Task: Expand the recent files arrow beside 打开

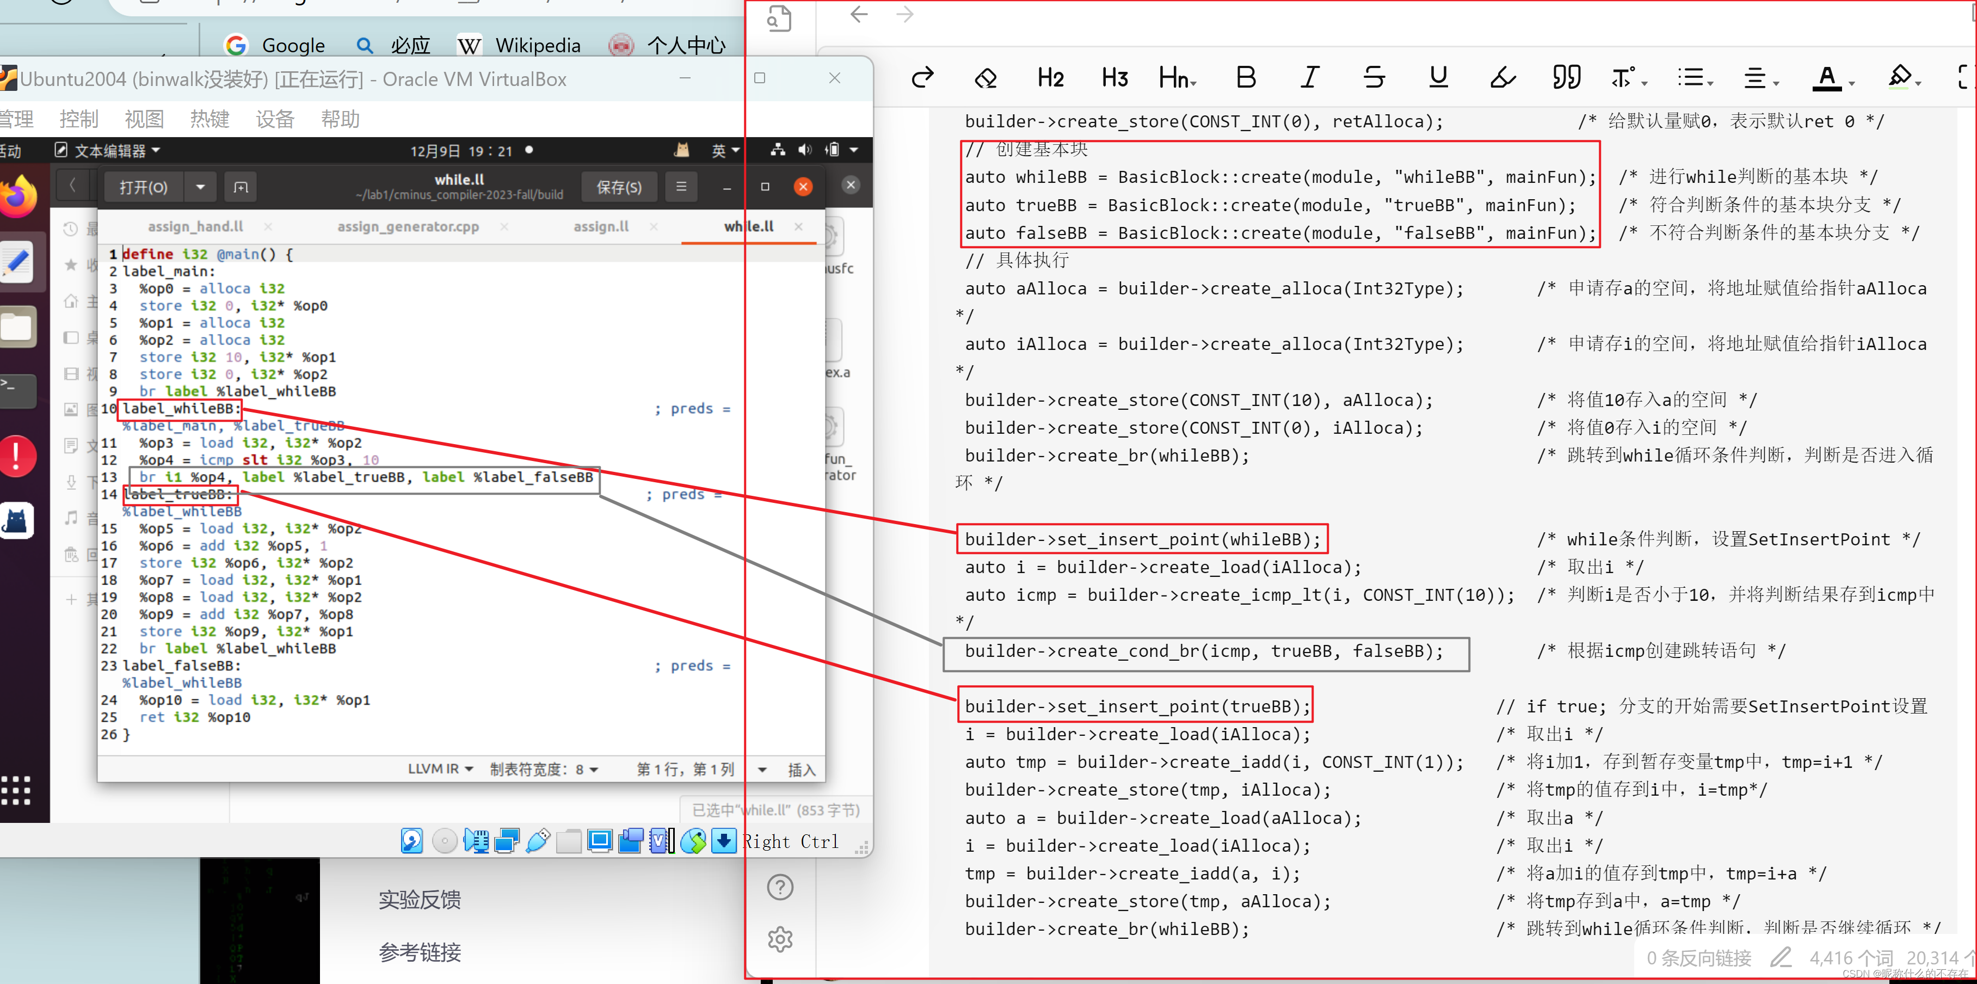Action: pyautogui.click(x=200, y=187)
